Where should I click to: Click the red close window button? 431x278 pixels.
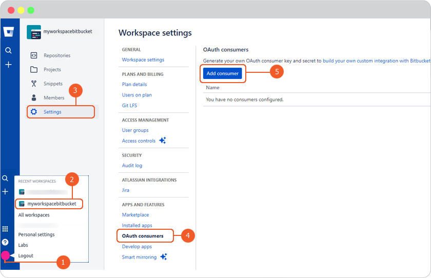pyautogui.click(x=11, y=10)
